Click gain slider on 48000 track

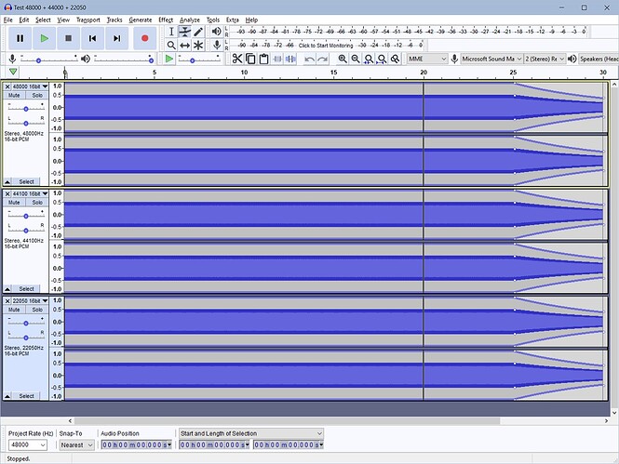tap(25, 109)
